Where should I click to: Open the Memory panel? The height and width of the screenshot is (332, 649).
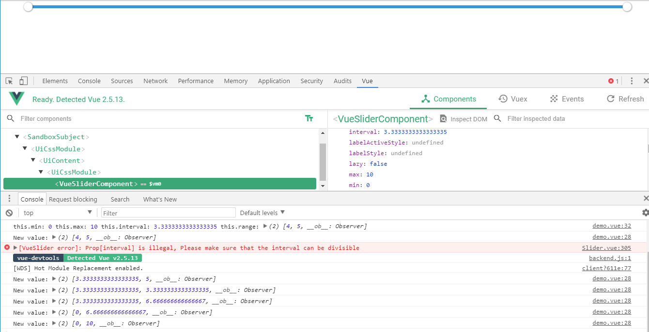pyautogui.click(x=236, y=81)
